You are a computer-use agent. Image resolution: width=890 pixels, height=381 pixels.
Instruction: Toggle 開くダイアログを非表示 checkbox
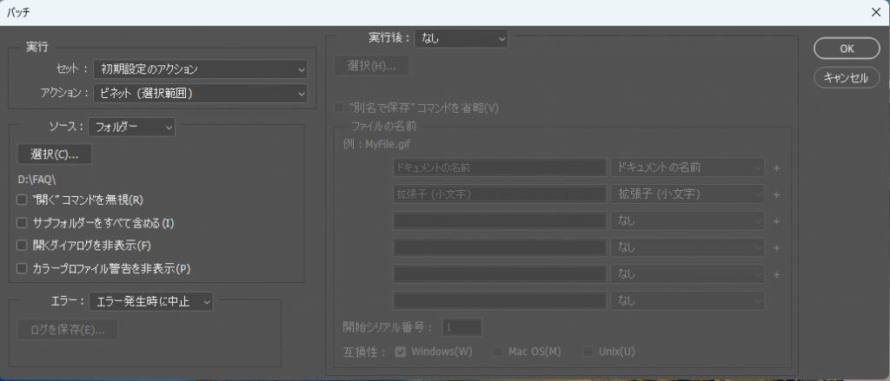click(23, 246)
